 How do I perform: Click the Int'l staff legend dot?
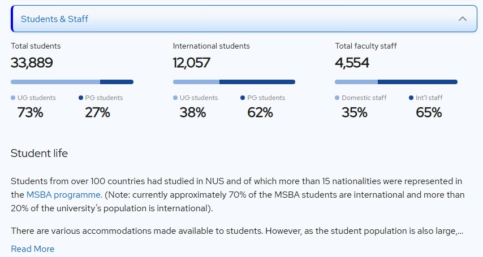pos(411,98)
